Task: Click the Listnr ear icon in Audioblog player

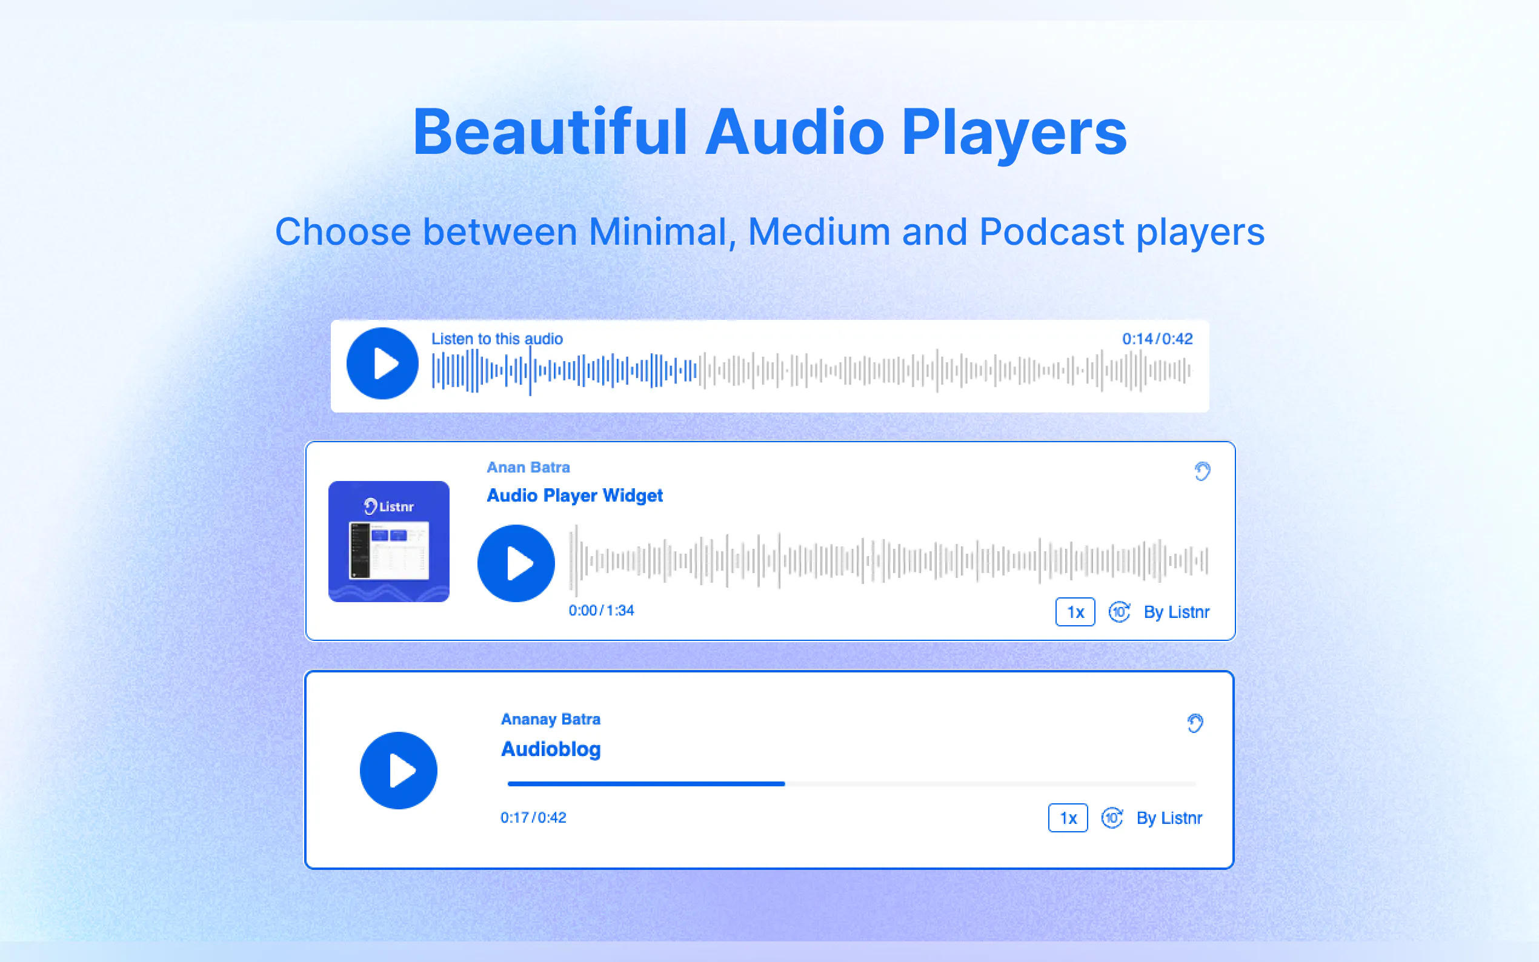Action: (1195, 723)
